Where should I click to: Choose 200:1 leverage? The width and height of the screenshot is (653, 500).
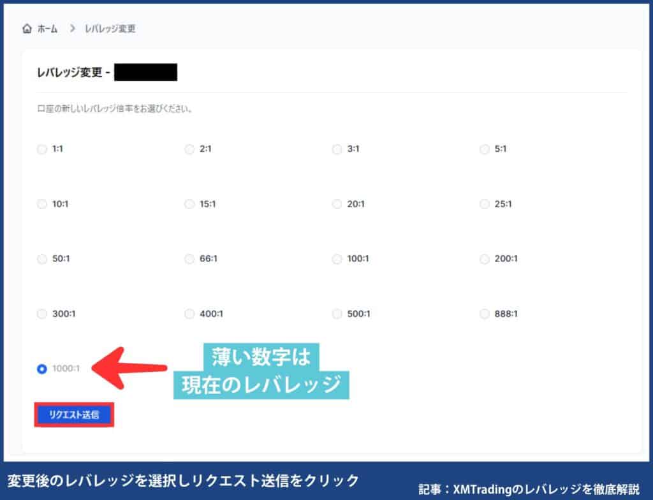pos(485,259)
